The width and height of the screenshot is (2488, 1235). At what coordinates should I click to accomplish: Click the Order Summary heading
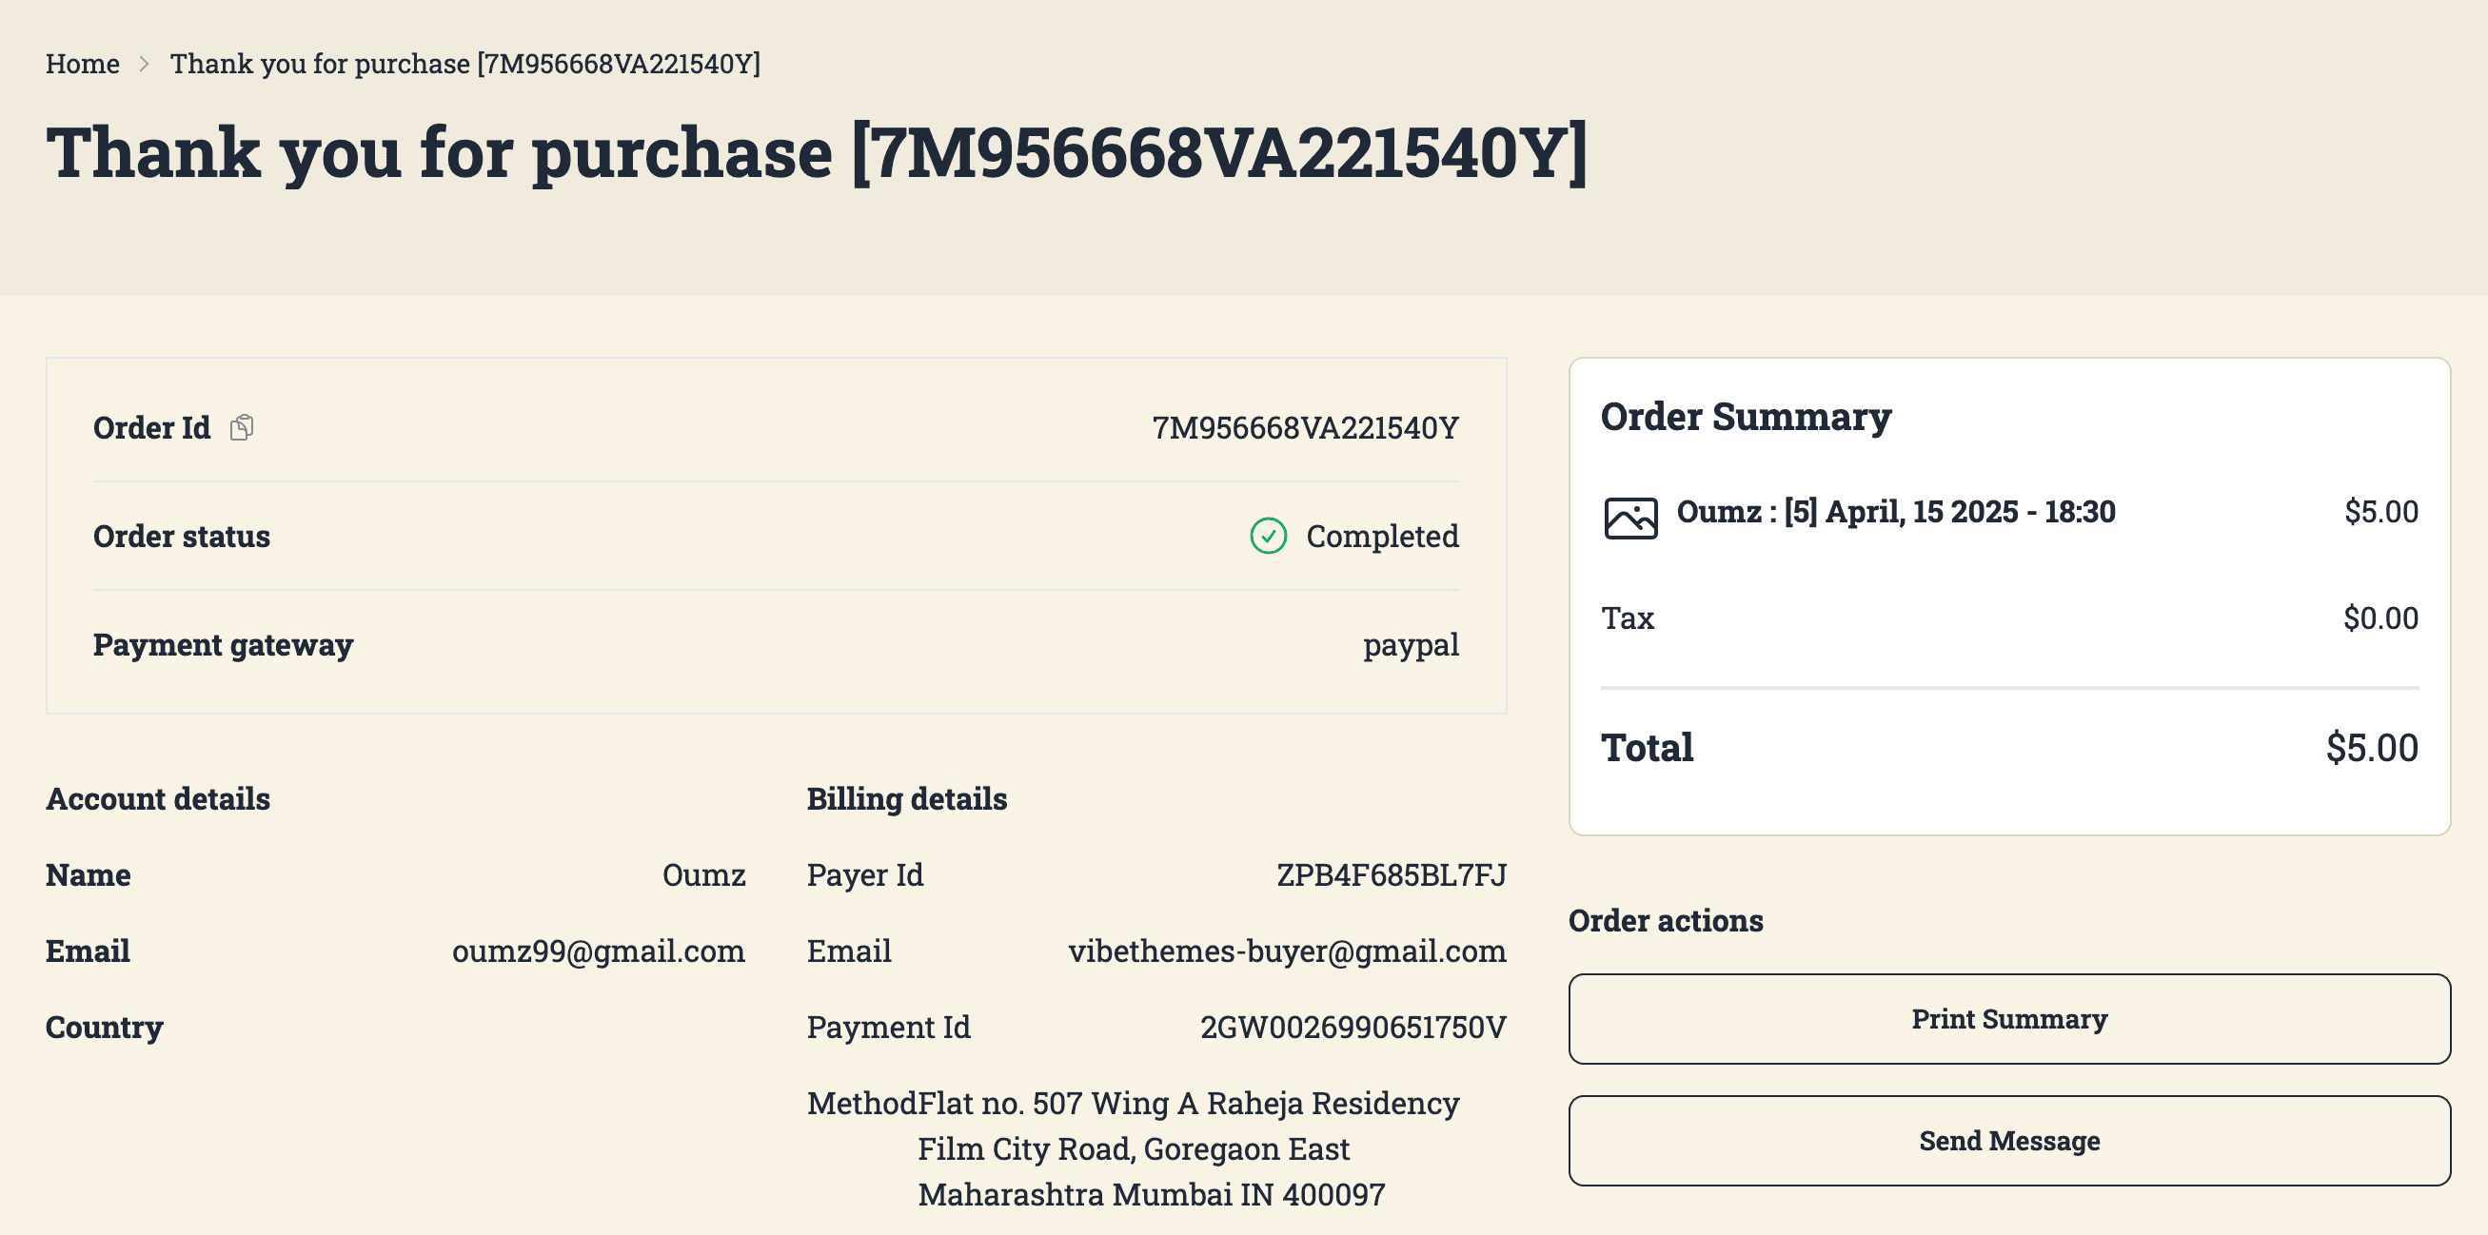(x=1746, y=417)
